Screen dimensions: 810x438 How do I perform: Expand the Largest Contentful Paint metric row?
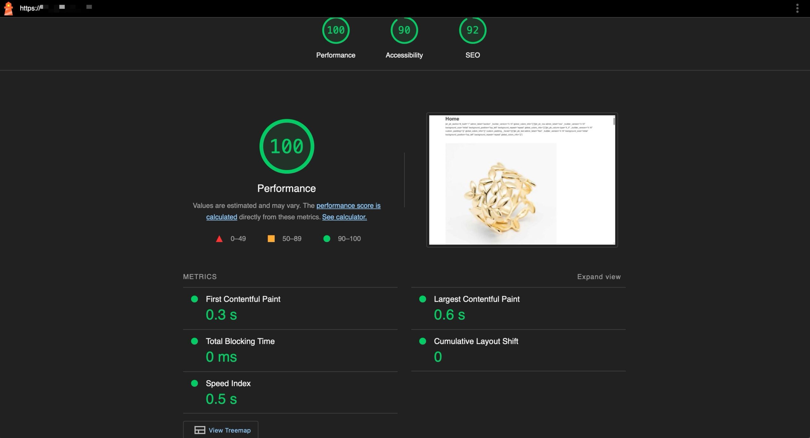tap(477, 299)
